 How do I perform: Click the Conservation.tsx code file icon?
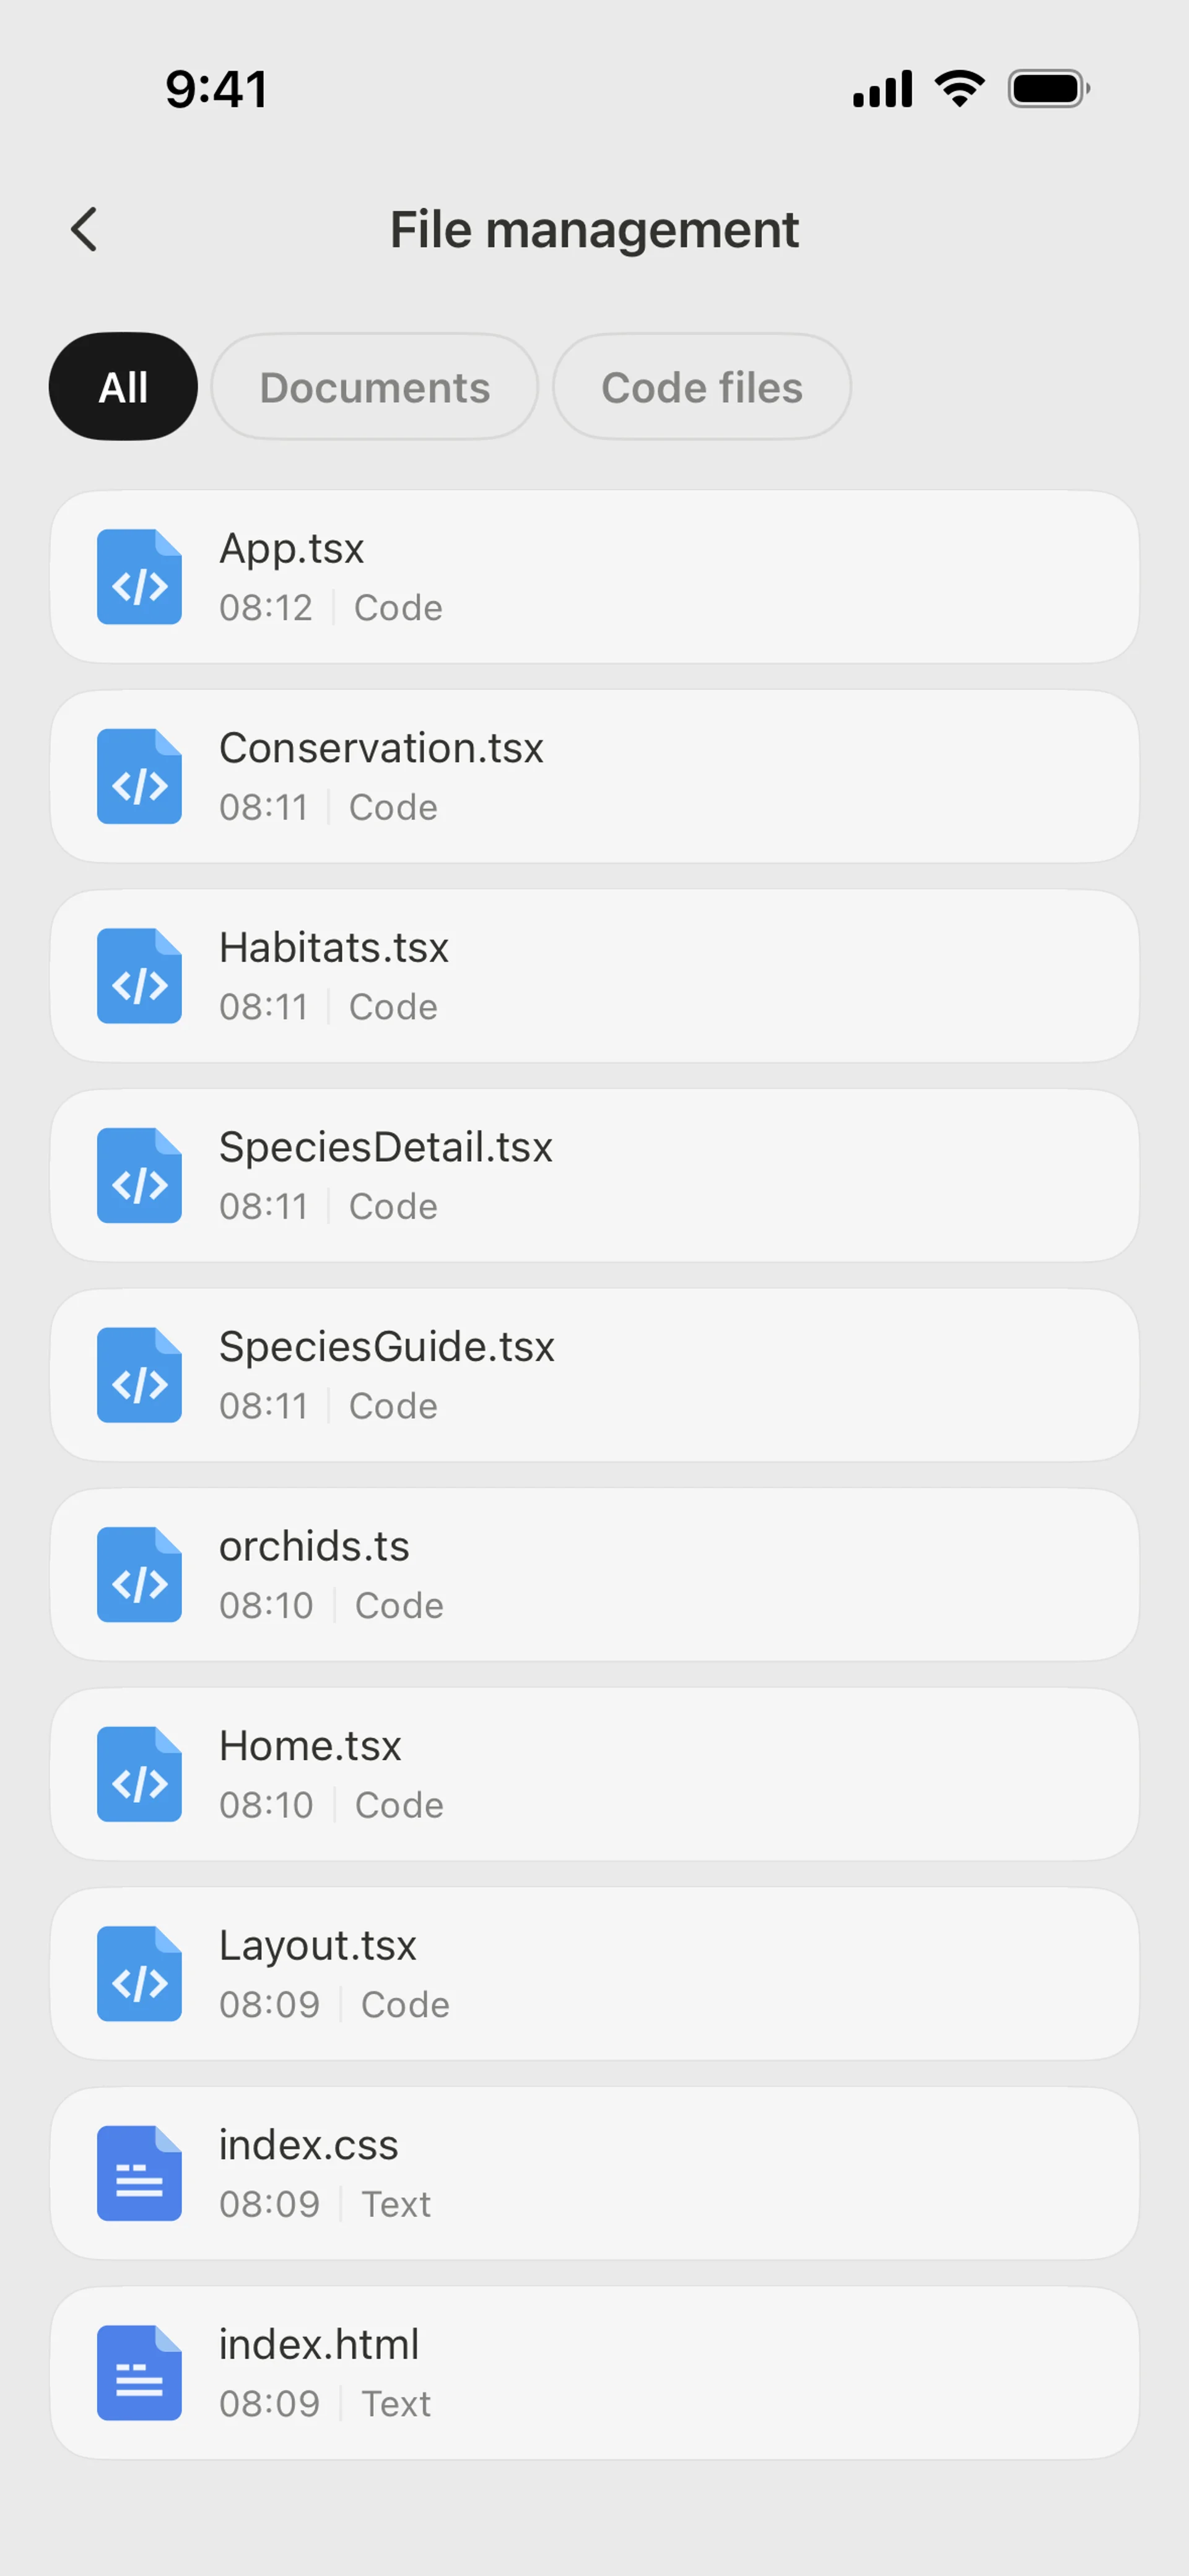point(139,777)
